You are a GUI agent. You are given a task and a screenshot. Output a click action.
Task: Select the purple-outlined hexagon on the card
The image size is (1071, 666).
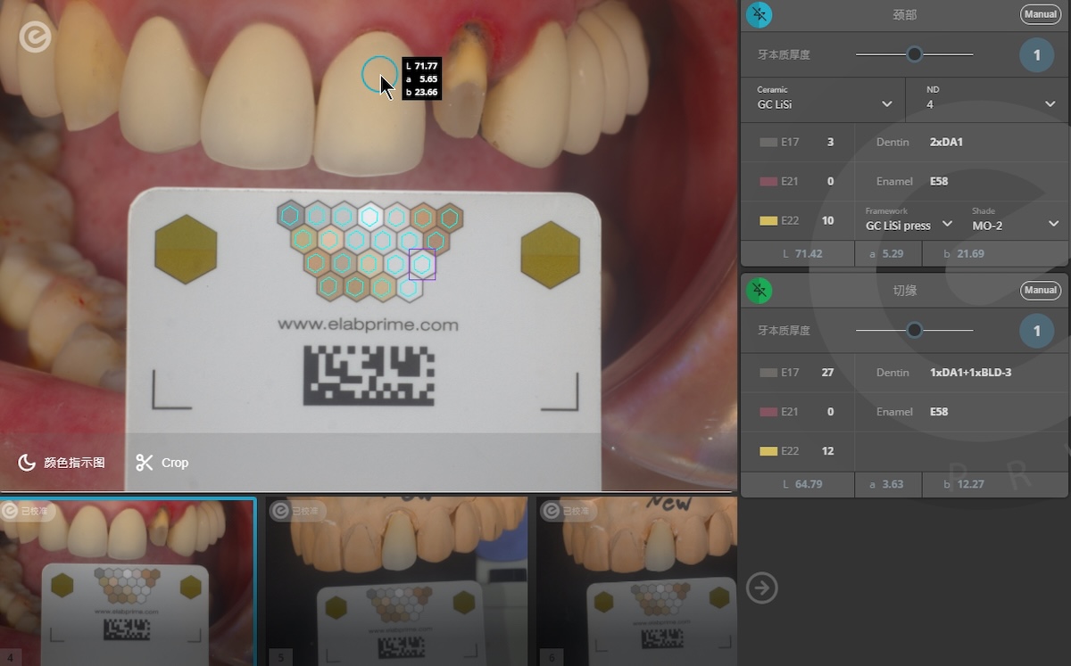422,264
